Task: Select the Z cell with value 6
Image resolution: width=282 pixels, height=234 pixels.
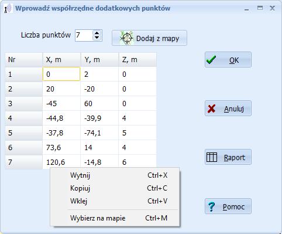Action: coord(137,162)
